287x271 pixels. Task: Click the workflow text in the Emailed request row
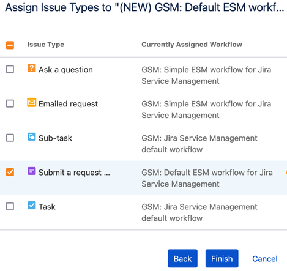(206, 110)
